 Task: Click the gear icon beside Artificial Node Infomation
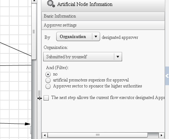click(x=51, y=4)
